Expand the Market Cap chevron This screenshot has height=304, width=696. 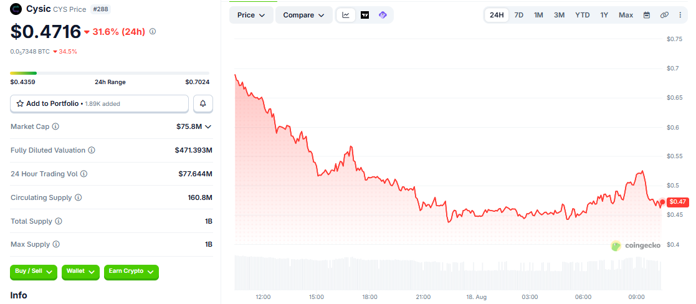[x=207, y=126]
